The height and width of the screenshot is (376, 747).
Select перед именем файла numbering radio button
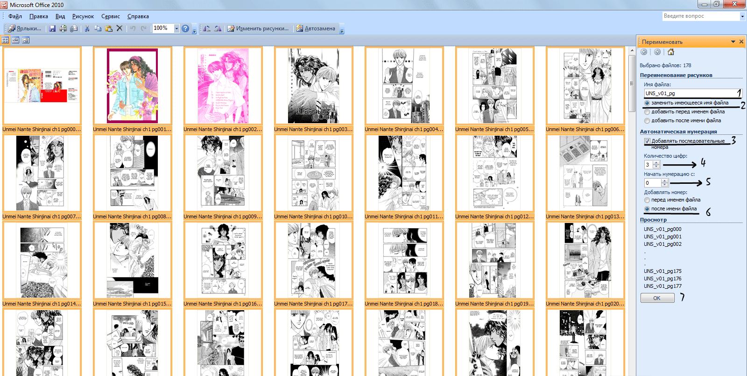tap(647, 200)
